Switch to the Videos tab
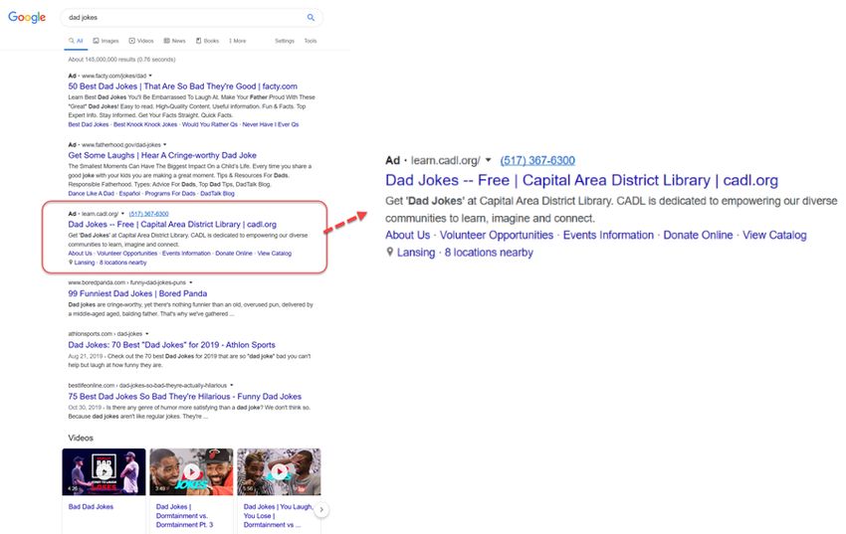Screen dimensions: 846x534 [x=140, y=41]
